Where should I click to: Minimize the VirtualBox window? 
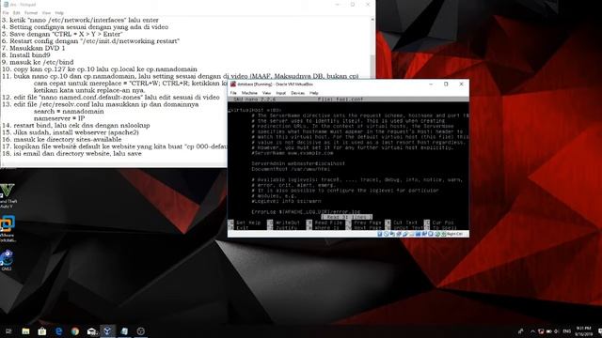431,84
